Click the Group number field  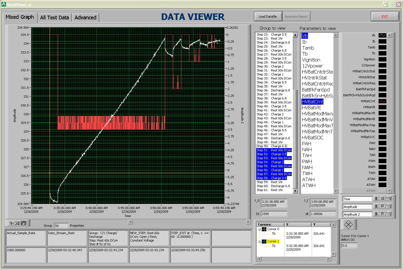(x=61, y=226)
